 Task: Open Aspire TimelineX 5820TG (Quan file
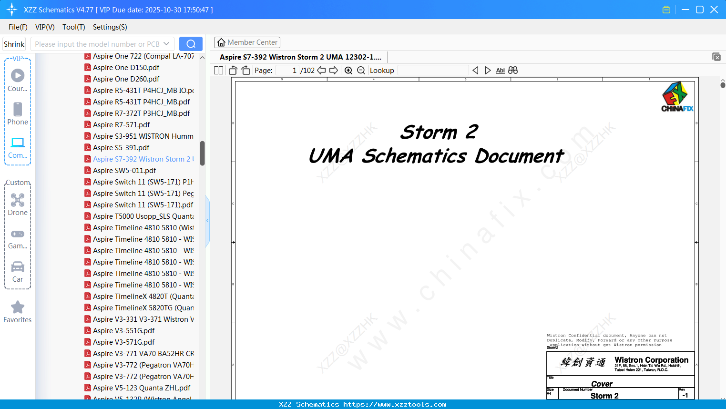click(139, 308)
